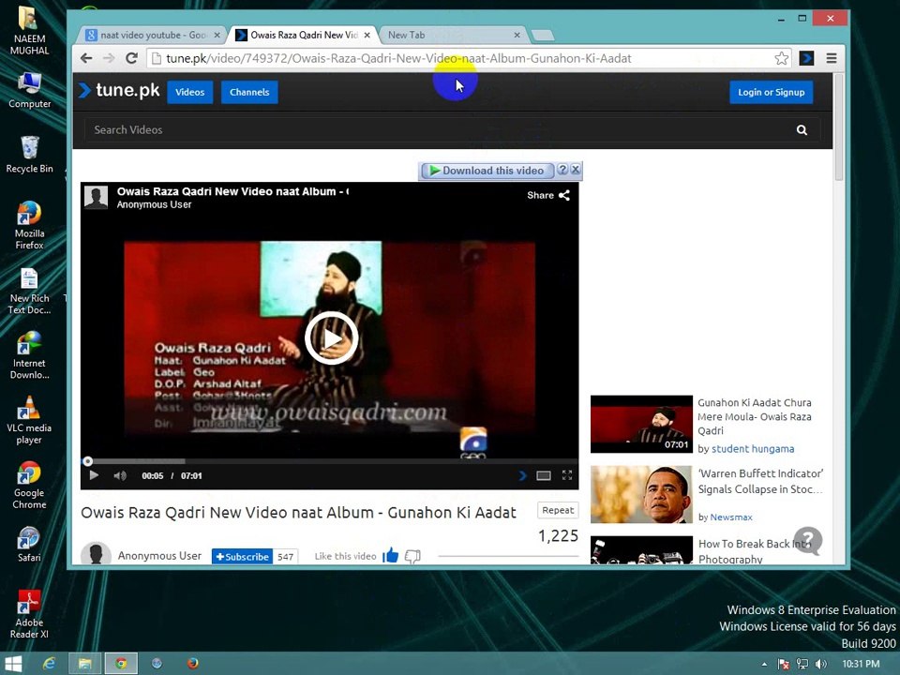Open Internet Download Manager desktop icon
Screen dimensions: 900x675
(x=29, y=354)
